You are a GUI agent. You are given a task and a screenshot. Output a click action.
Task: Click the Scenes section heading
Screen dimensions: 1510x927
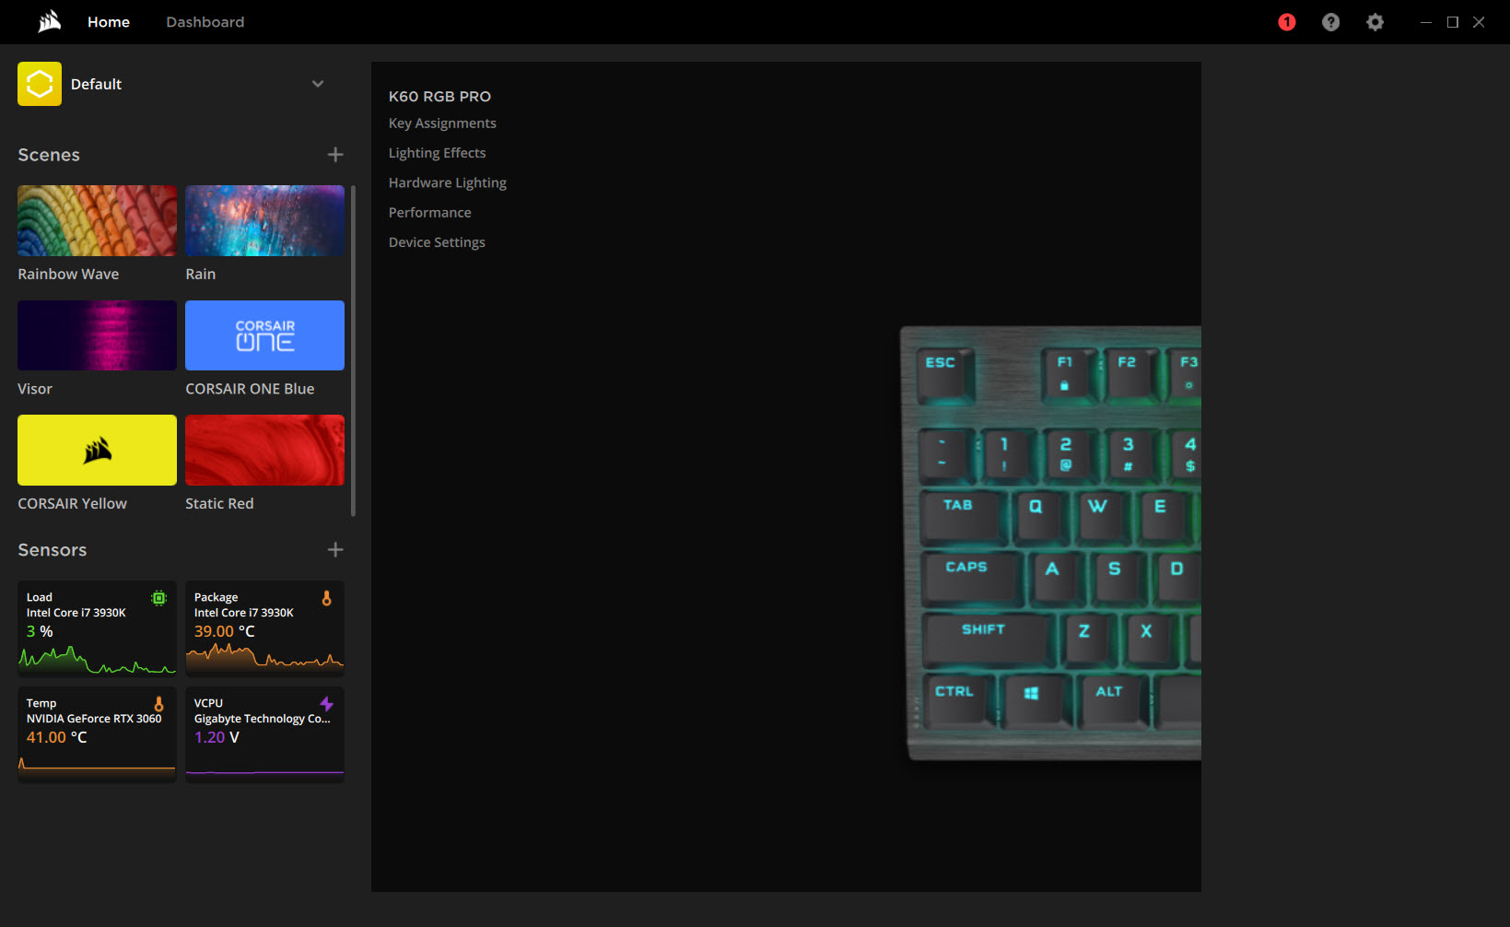pyautogui.click(x=49, y=155)
